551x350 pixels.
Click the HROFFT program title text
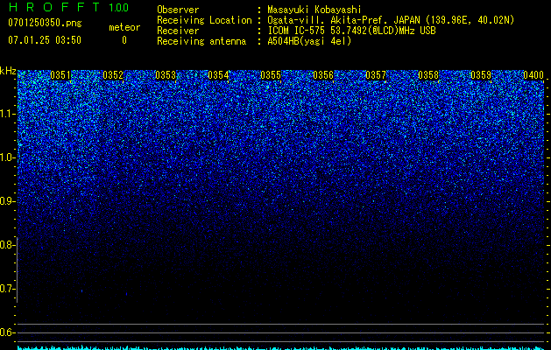(x=54, y=7)
